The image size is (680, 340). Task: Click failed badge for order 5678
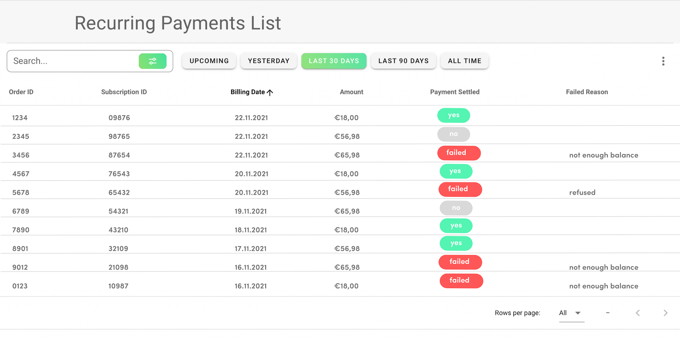[x=460, y=190]
